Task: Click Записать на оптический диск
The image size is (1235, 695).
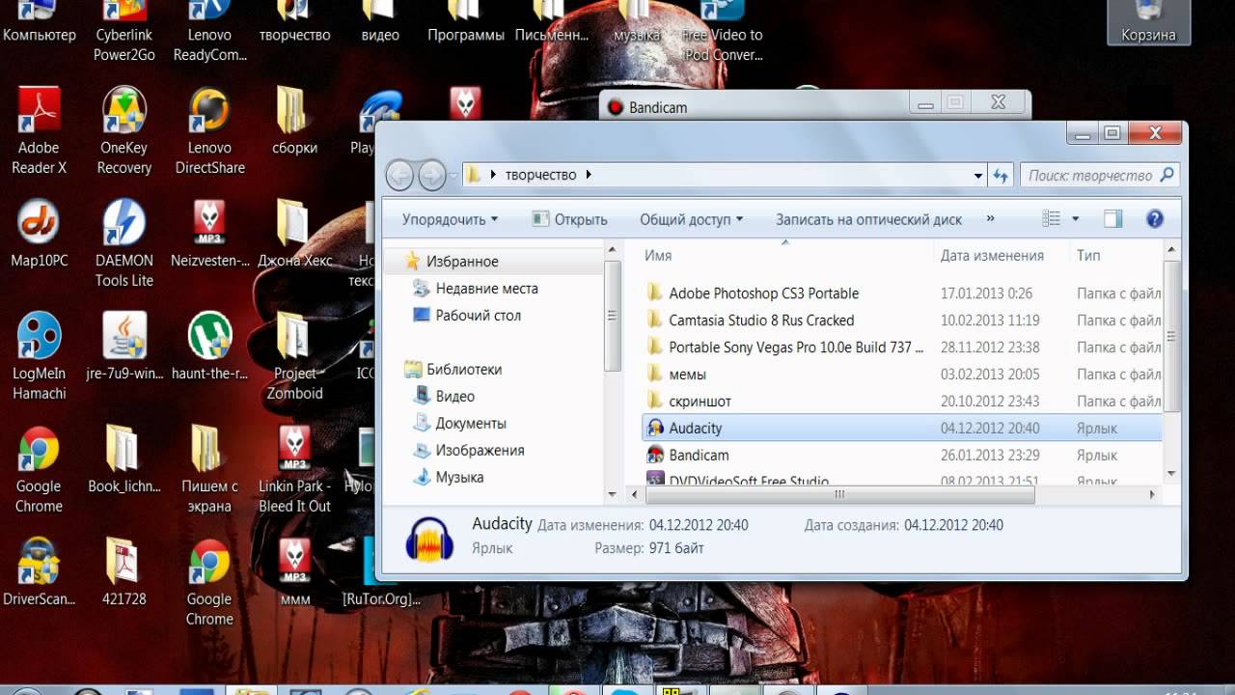Action: pos(868,219)
